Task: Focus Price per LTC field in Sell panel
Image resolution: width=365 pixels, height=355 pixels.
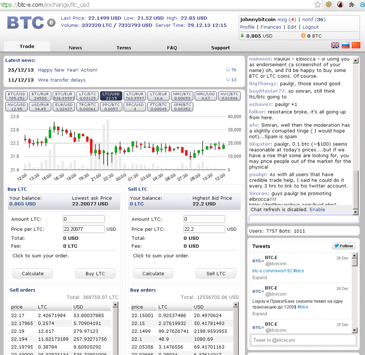Action: tap(204, 229)
